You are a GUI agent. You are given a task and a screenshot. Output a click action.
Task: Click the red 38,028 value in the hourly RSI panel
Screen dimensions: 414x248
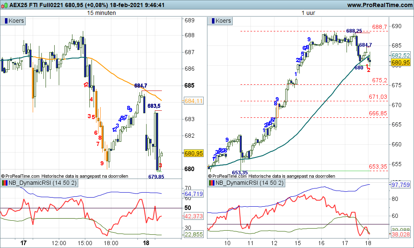(x=400, y=234)
